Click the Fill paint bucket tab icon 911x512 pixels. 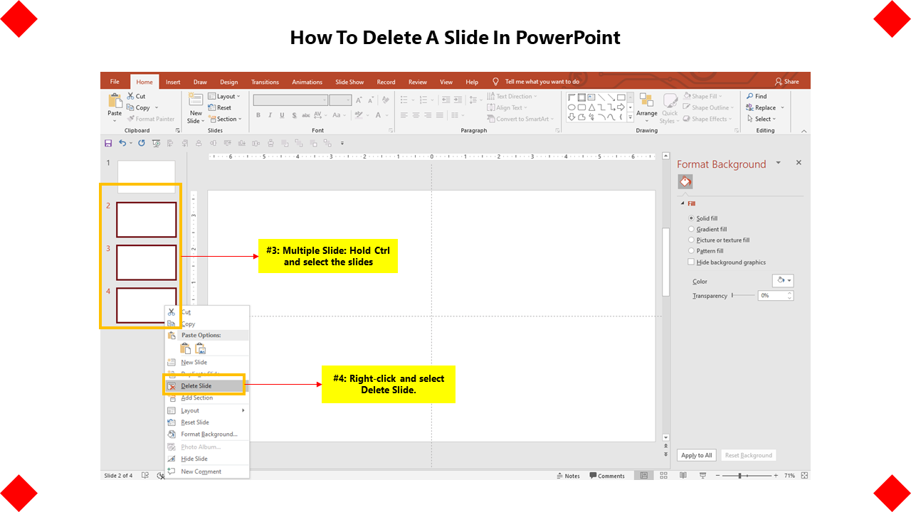tap(685, 182)
